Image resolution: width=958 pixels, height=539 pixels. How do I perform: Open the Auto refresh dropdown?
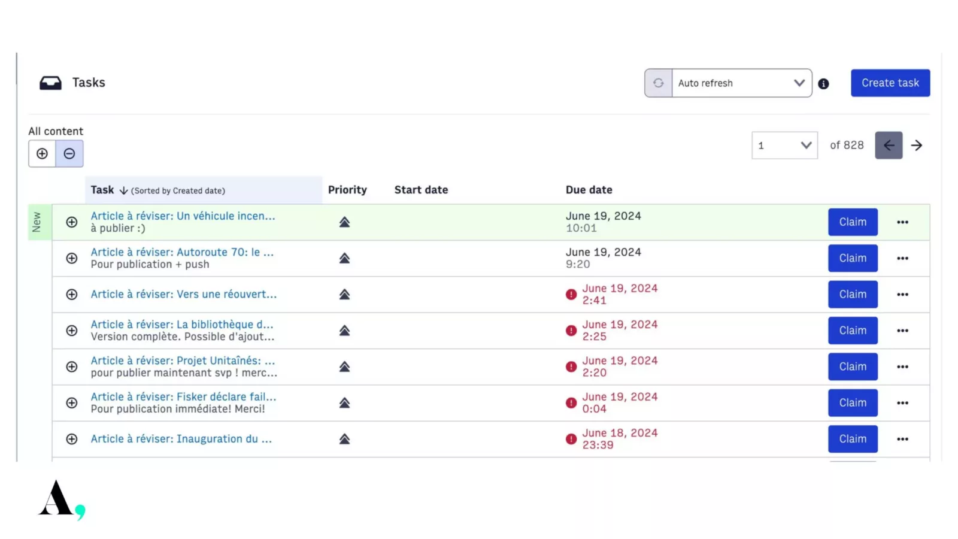742,83
